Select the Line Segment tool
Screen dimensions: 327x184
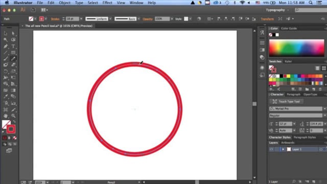[x=6, y=52]
